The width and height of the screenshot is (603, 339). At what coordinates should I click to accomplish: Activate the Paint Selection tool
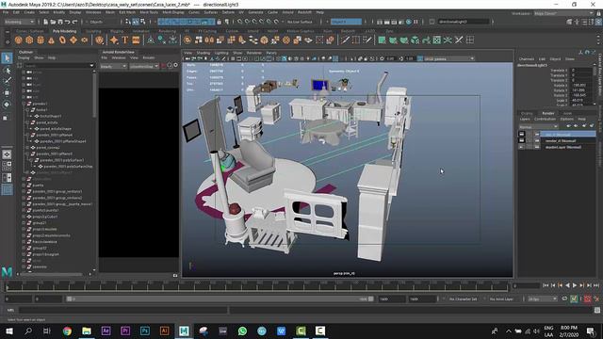7,81
